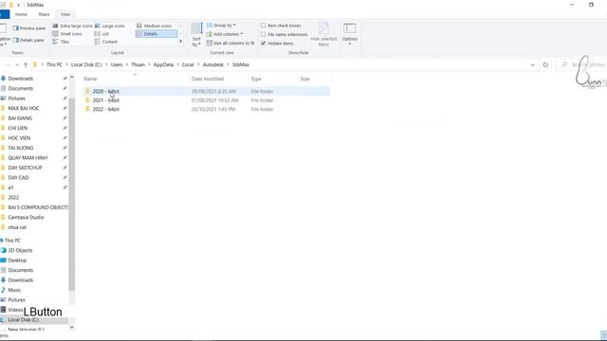607x341 pixels.
Task: Choose Tiles layout
Action: pyautogui.click(x=61, y=42)
